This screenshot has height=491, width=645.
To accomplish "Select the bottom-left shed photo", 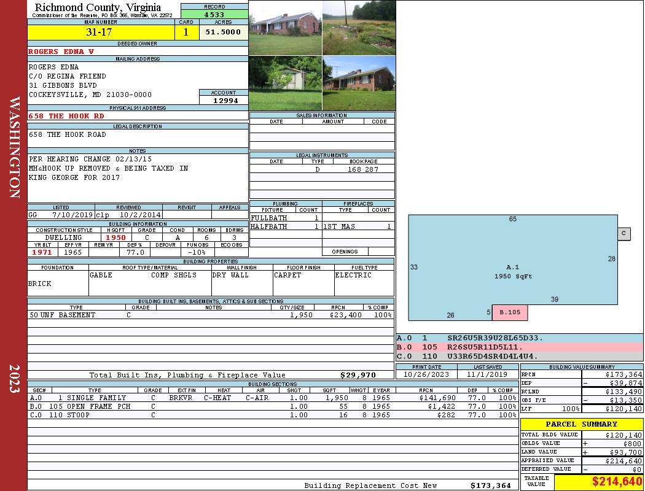I will [x=285, y=83].
